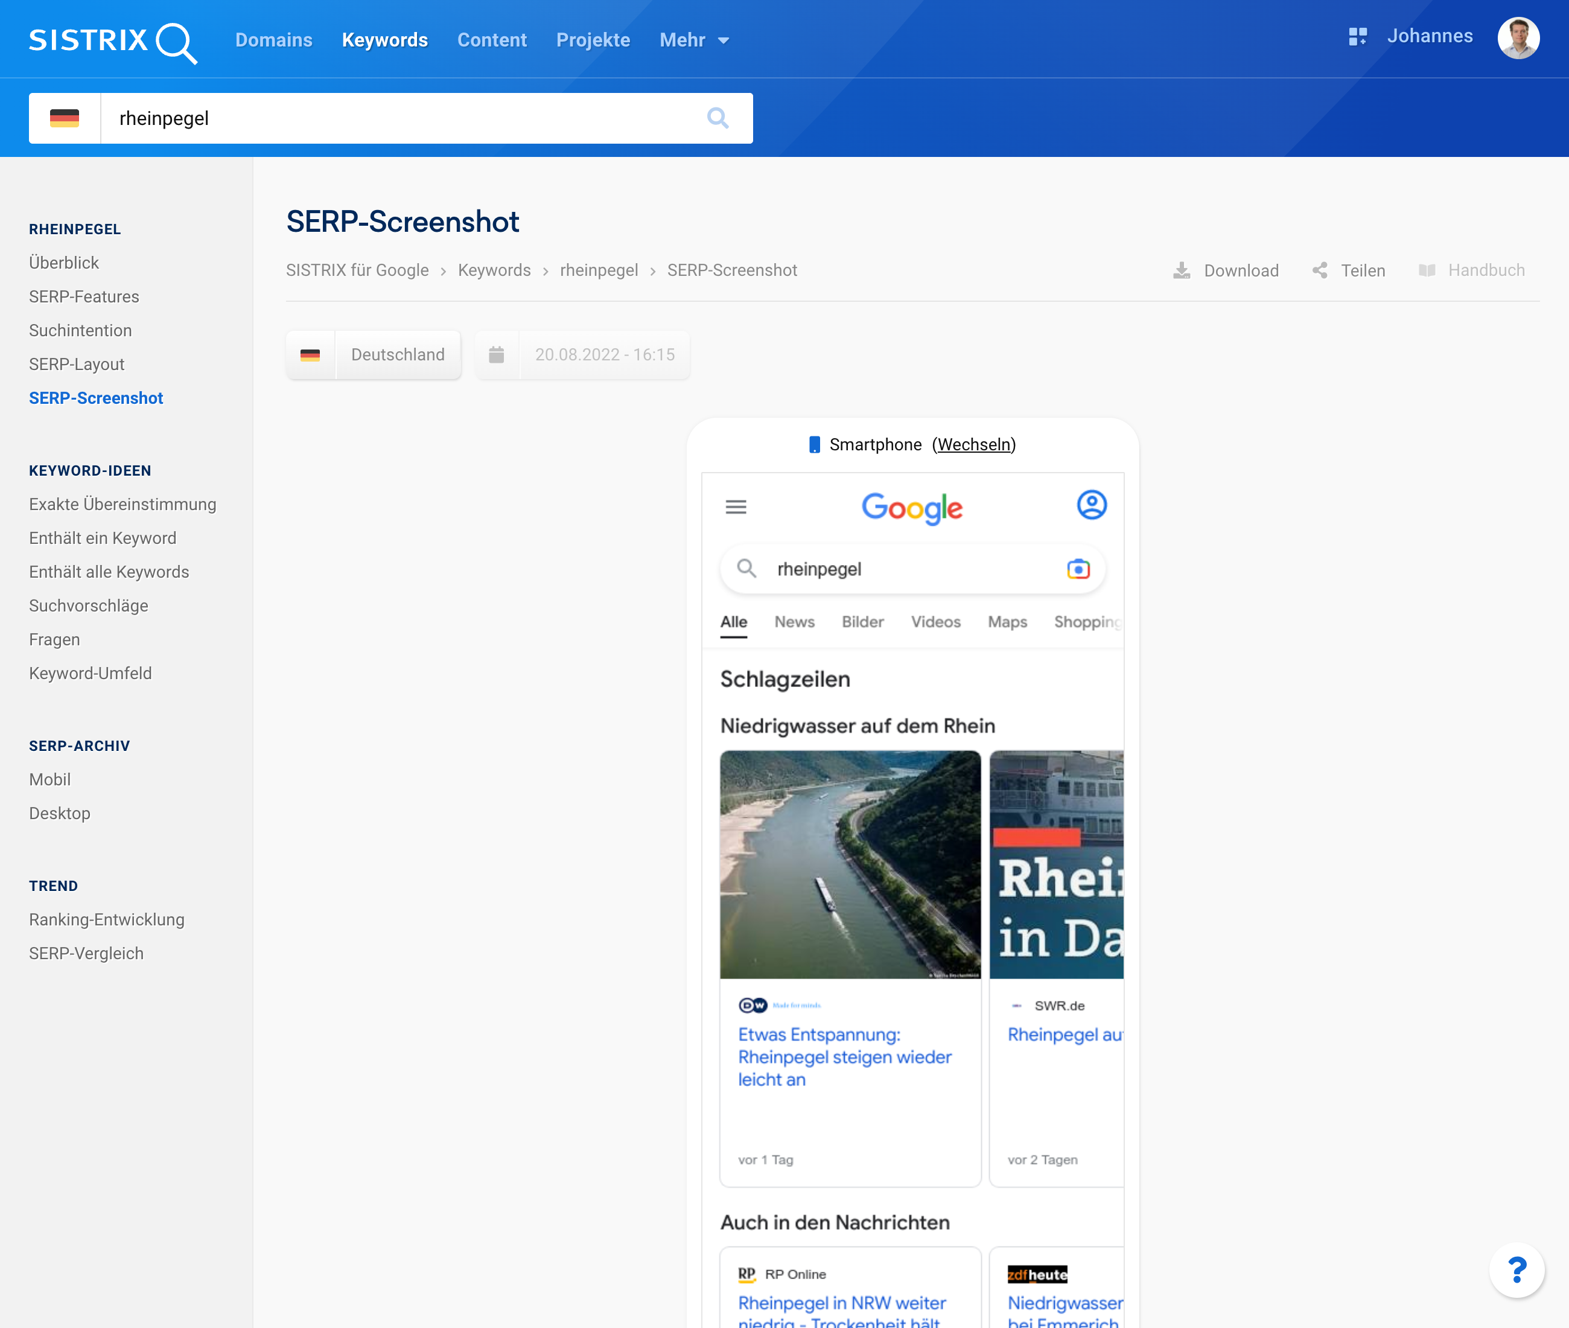The width and height of the screenshot is (1569, 1328).
Task: Go to Ranking-Entwicklung in the sidebar
Action: 107,919
